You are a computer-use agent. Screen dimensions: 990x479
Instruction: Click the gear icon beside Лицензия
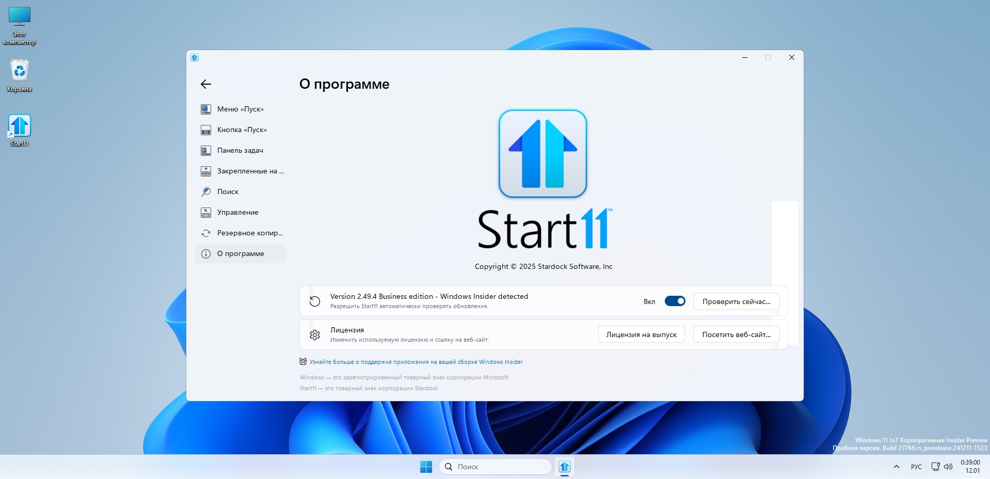[x=315, y=335]
